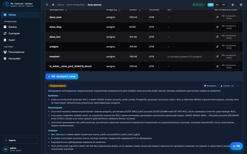Screen dimensions: 247x154
Task: Select the template1 database name
Action: point(55,57)
